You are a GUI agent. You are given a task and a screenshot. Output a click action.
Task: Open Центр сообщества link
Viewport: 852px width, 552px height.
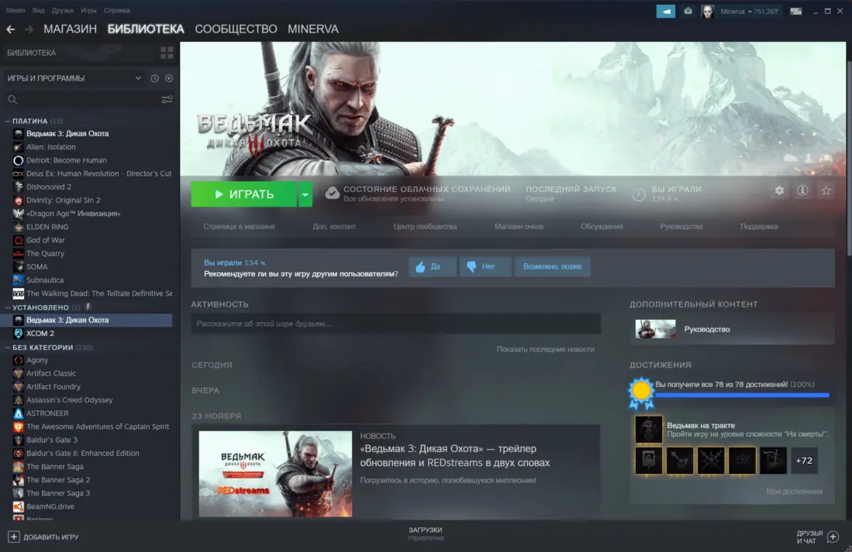coord(425,226)
